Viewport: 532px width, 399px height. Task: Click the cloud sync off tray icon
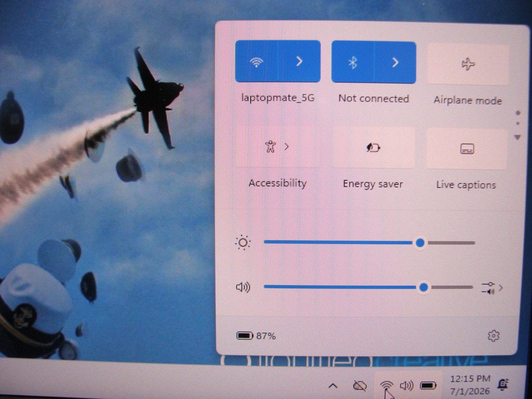(x=359, y=386)
